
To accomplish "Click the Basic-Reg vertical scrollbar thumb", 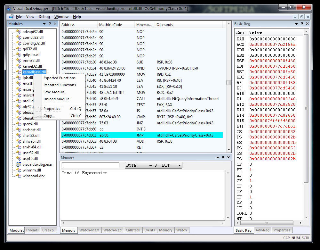I will [x=306, y=108].
